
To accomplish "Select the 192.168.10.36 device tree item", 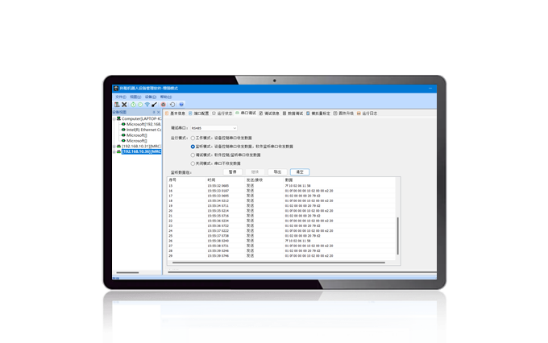I will tap(141, 151).
